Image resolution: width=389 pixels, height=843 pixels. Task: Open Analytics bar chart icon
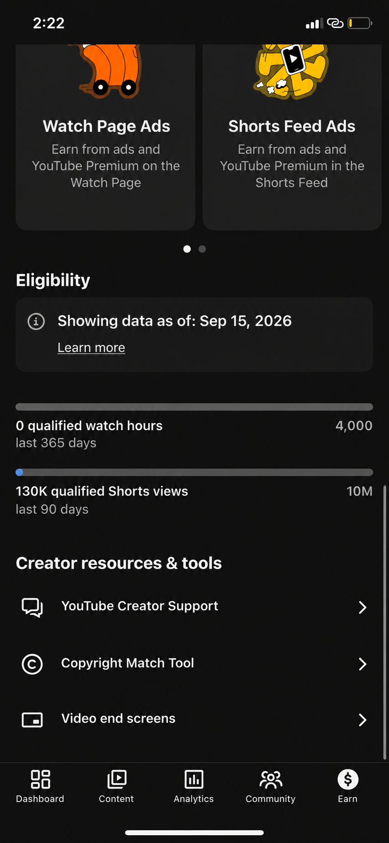pyautogui.click(x=194, y=779)
